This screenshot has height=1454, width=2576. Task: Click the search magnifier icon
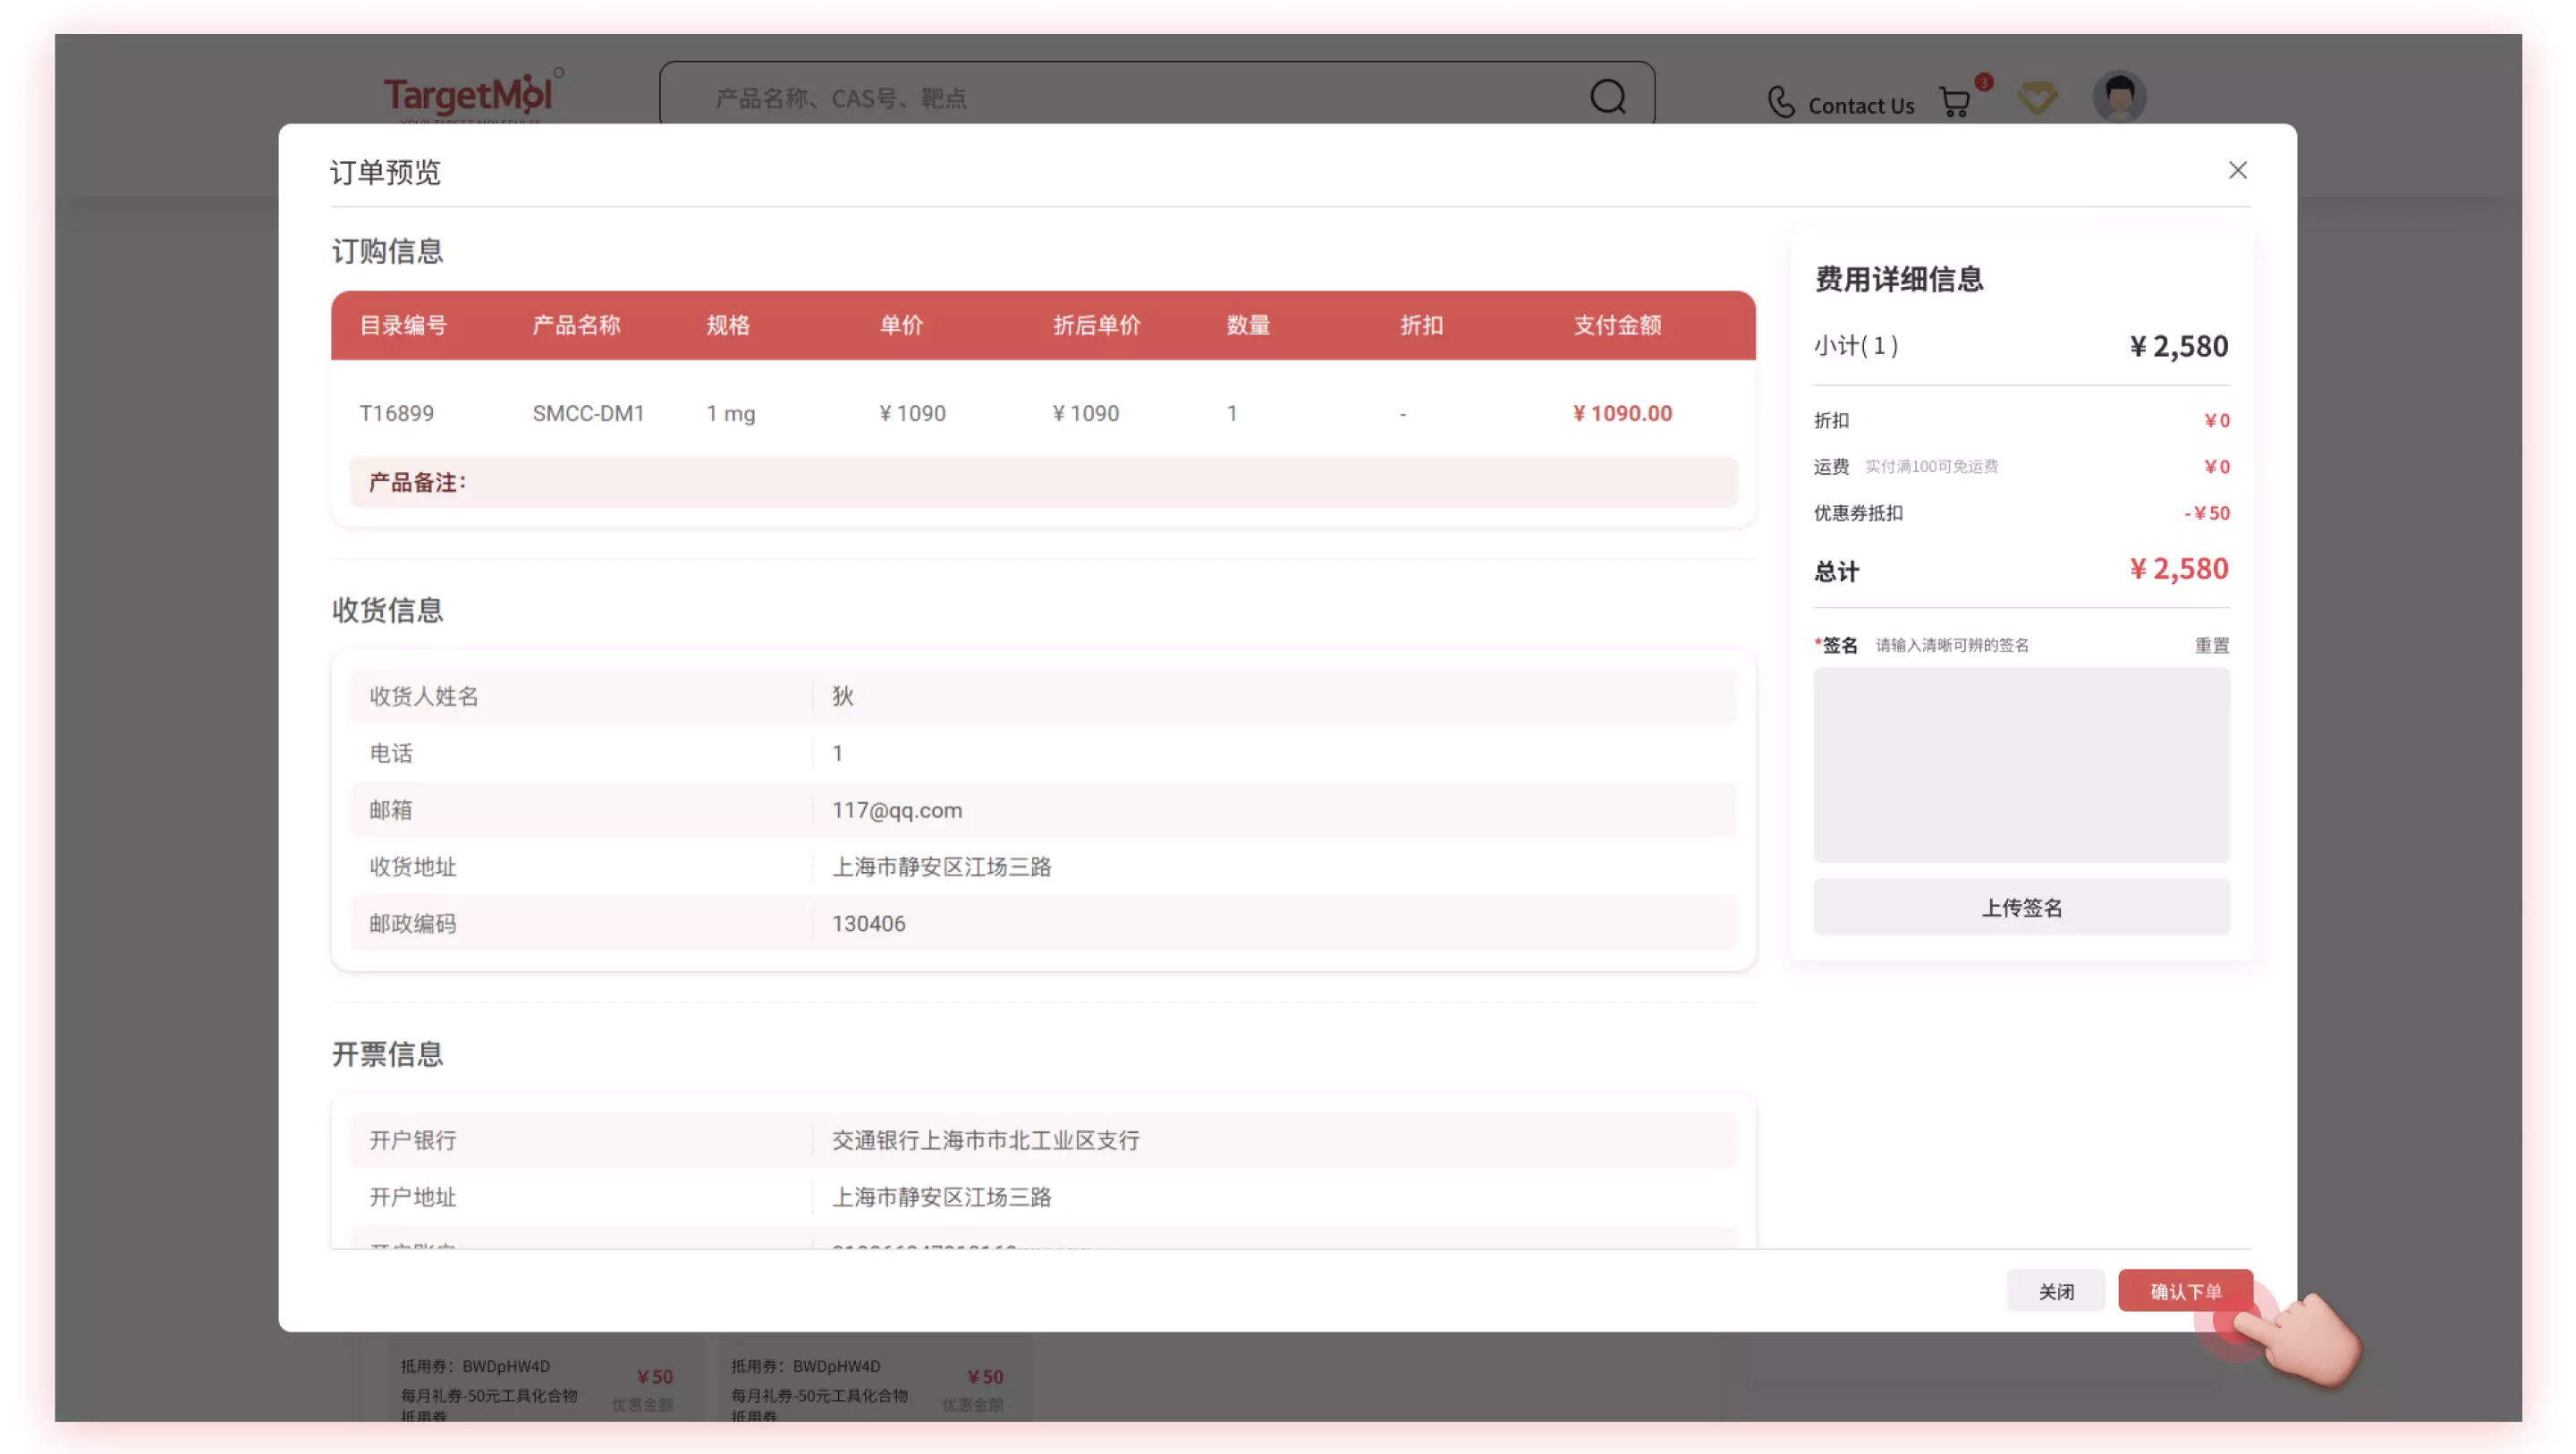(x=1608, y=97)
